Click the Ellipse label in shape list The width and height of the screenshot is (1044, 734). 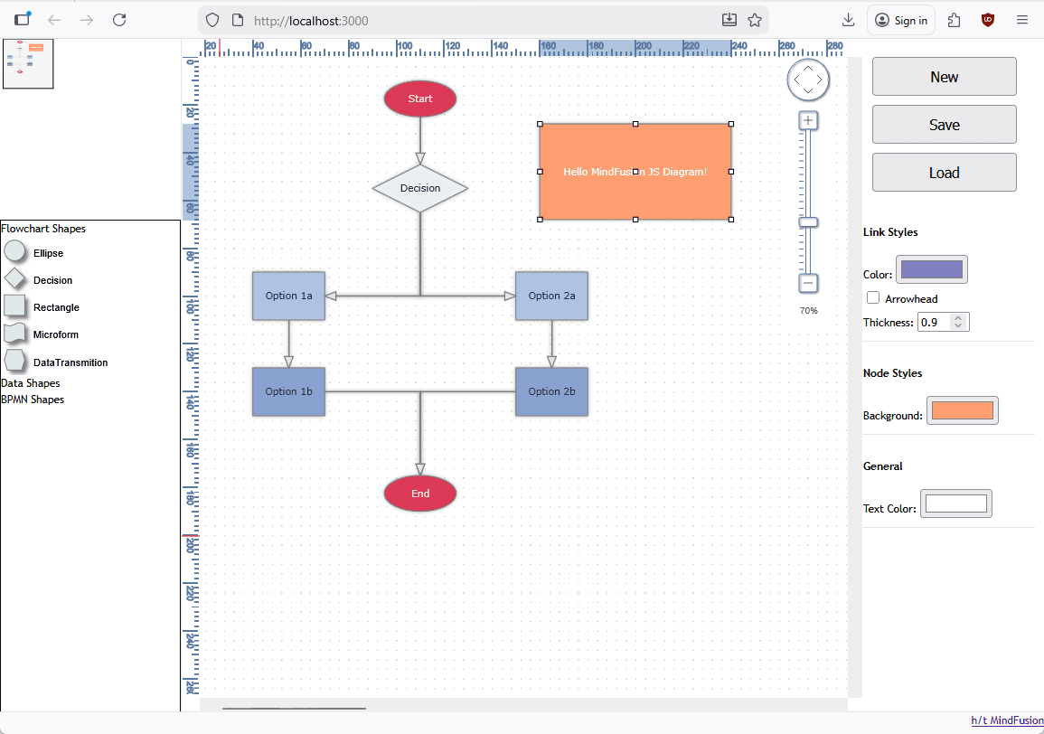point(49,253)
